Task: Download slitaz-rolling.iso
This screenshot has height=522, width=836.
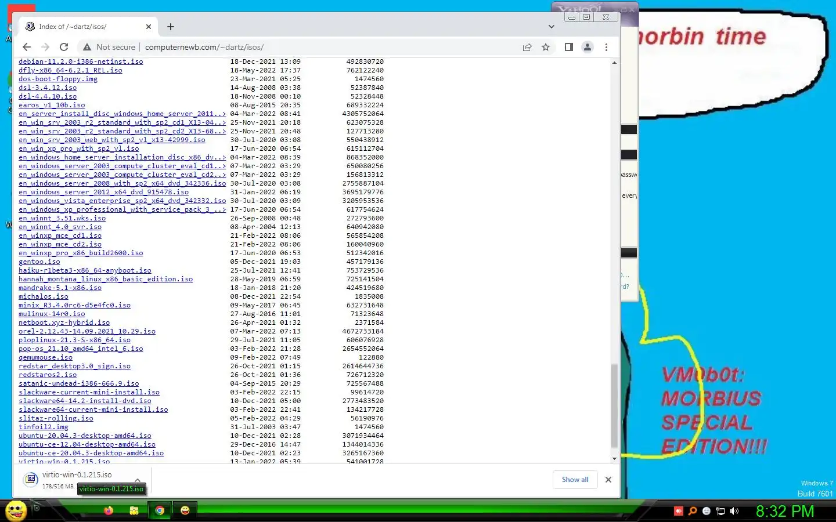Action: point(56,418)
